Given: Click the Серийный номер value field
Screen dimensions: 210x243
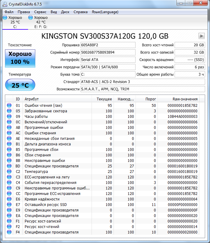Looking at the screenshot, I should tap(108, 52).
